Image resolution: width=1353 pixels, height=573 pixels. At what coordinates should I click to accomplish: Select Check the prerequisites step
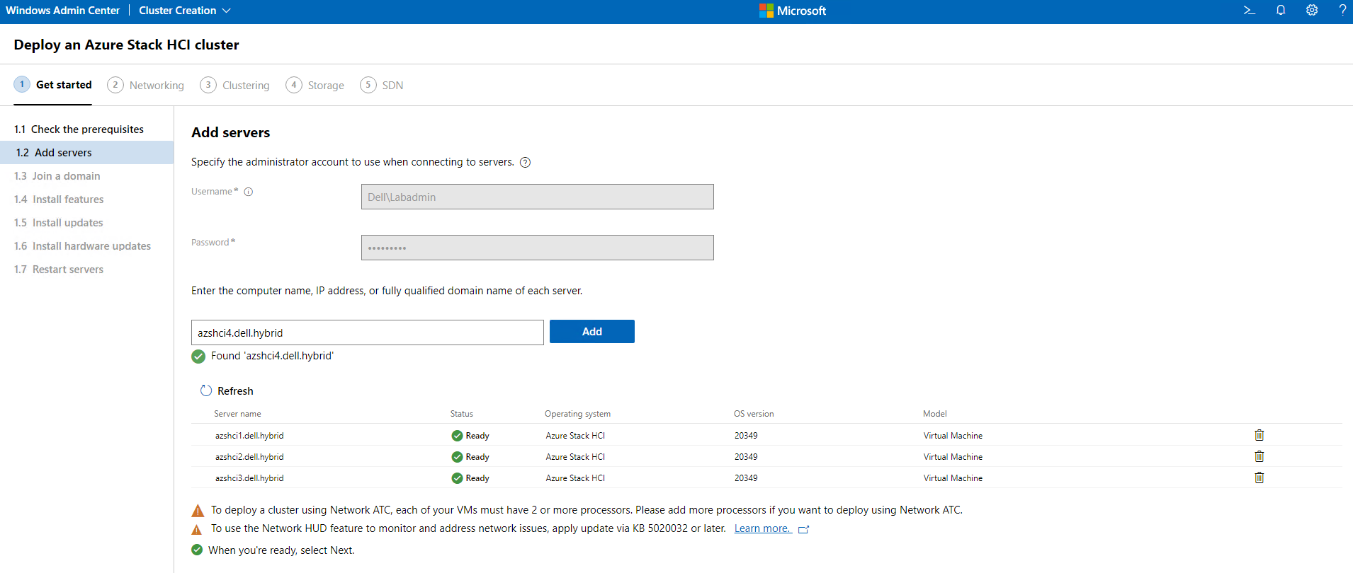[86, 129]
